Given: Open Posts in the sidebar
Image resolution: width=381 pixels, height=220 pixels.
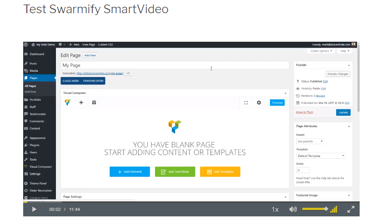Looking at the screenshot, I should [x=33, y=64].
